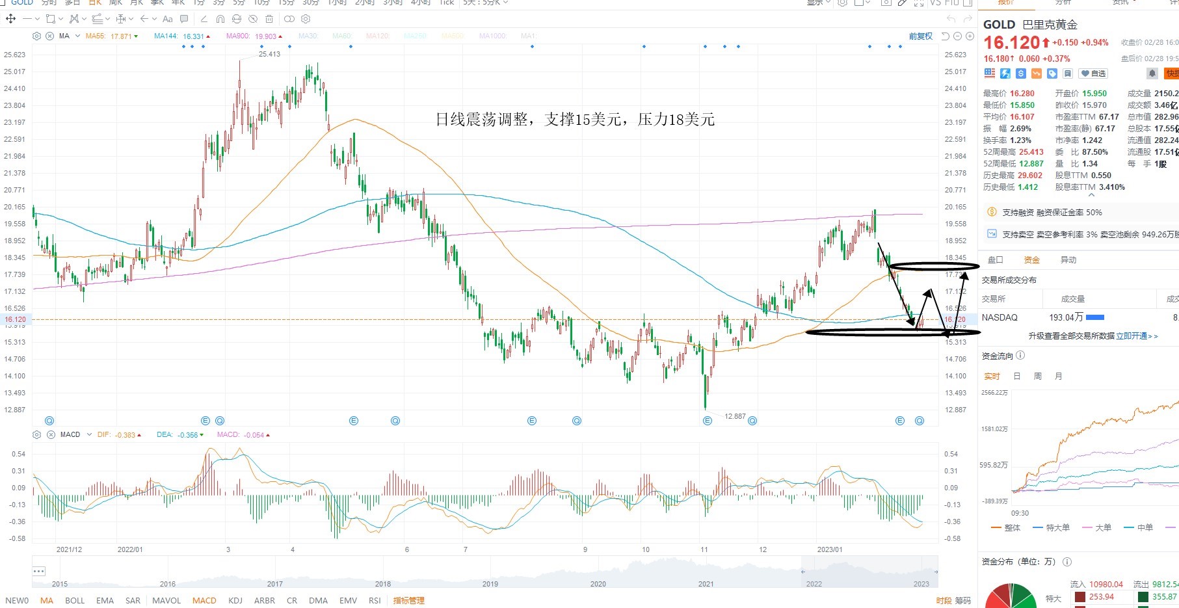Open the line drawing tool dropdown

pos(38,19)
